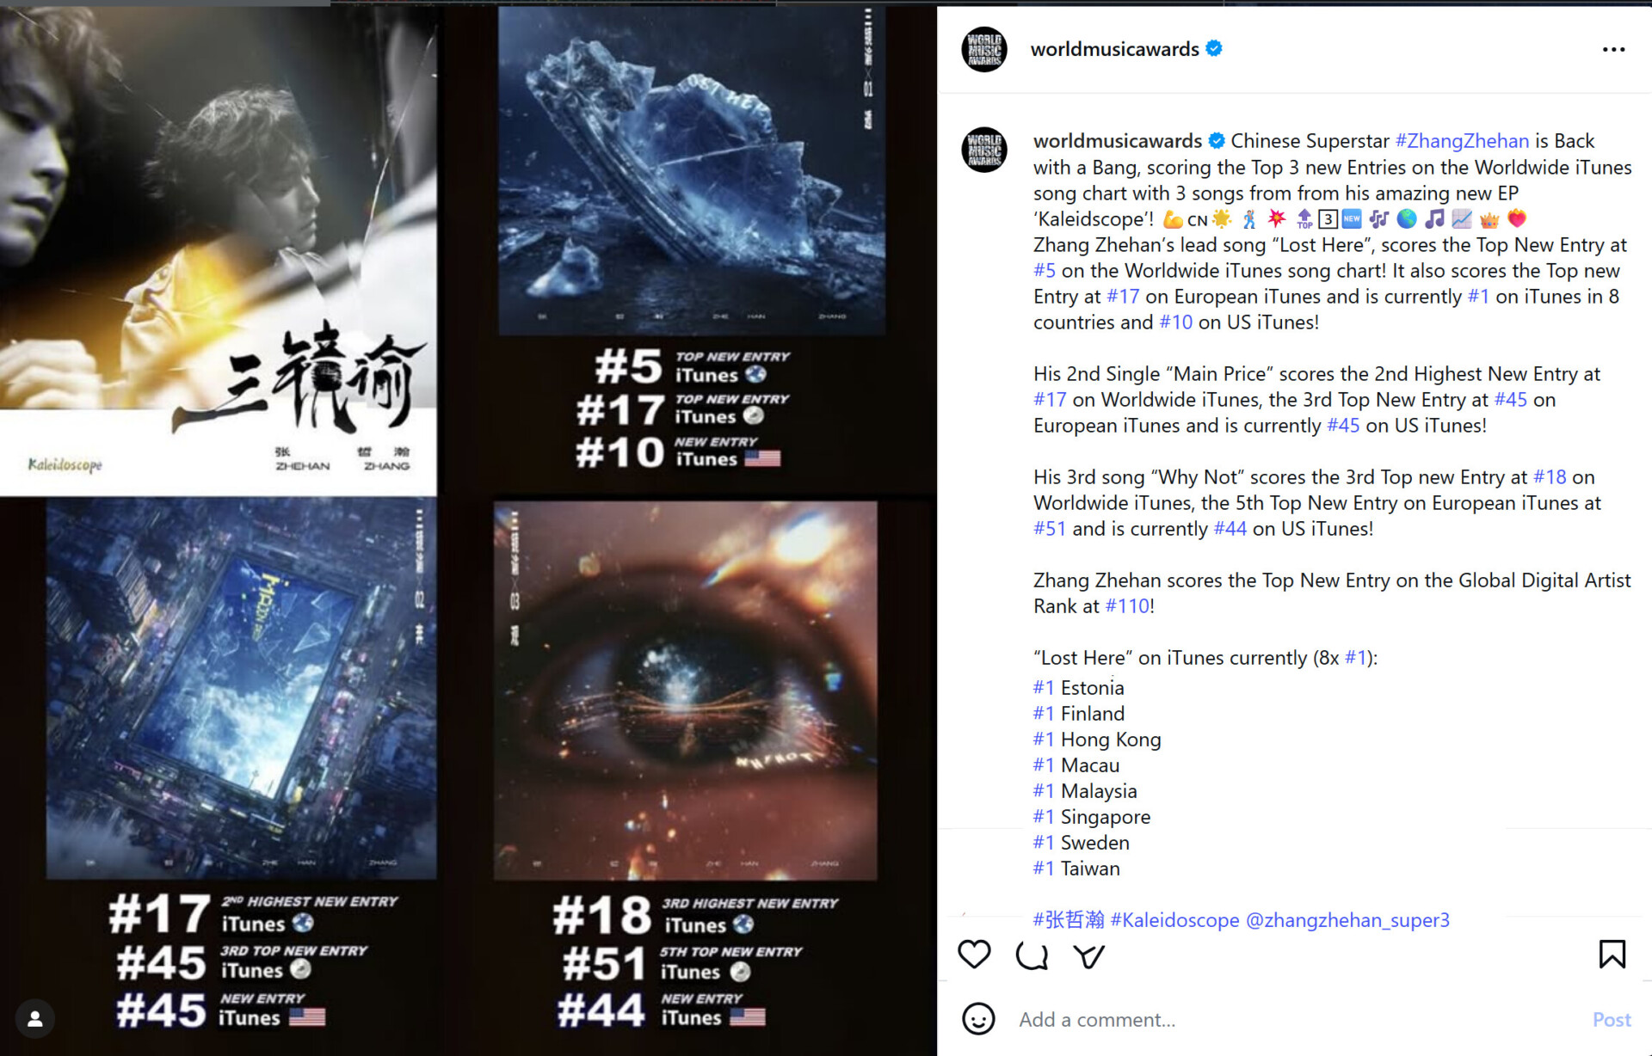Open the #110 hashtag link

coord(1127,606)
